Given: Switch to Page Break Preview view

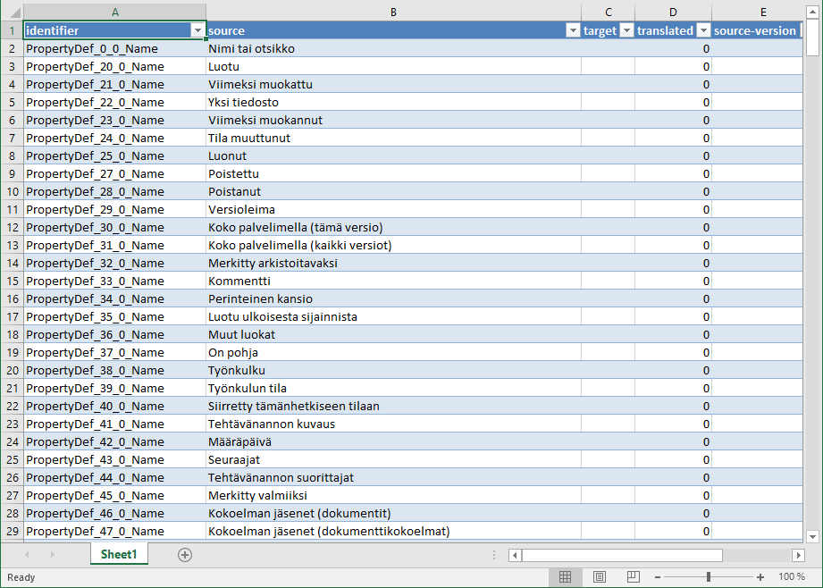Looking at the screenshot, I should pyautogui.click(x=634, y=577).
